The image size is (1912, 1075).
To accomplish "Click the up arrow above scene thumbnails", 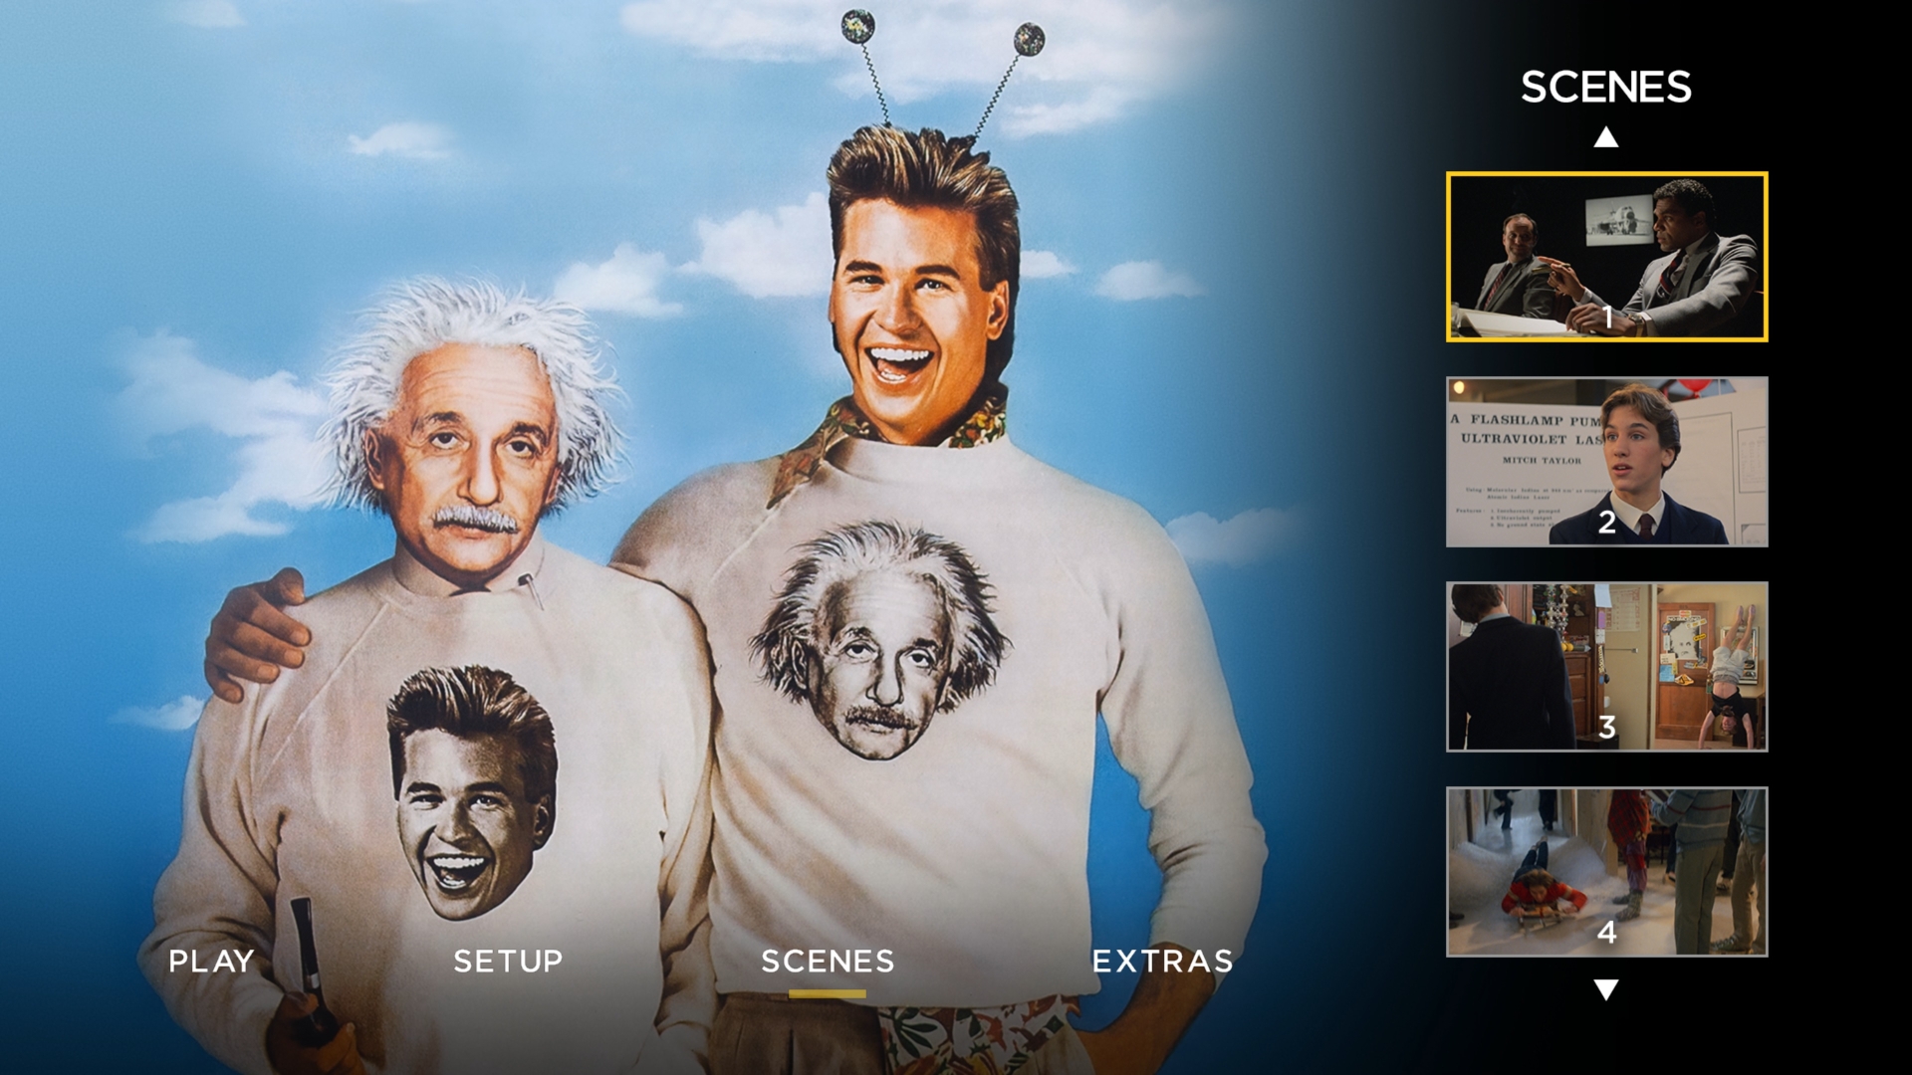I will (1606, 137).
